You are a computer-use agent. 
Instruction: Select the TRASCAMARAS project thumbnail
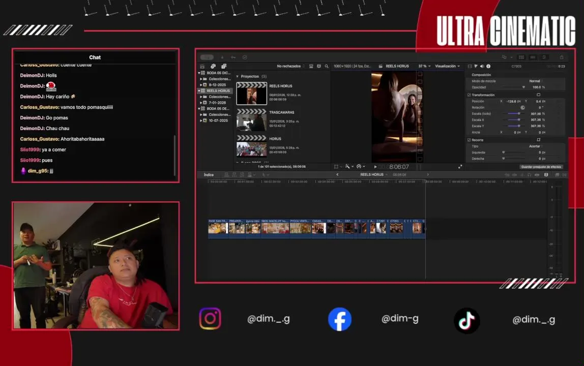[252, 120]
